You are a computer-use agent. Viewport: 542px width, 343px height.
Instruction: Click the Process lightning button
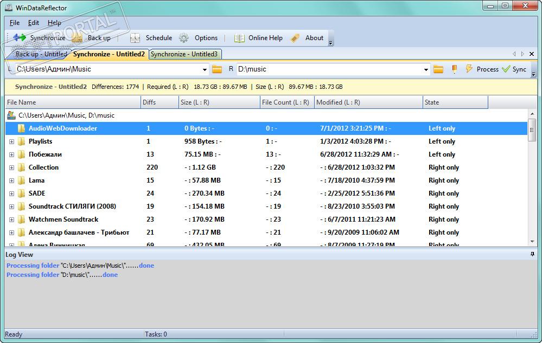point(469,69)
